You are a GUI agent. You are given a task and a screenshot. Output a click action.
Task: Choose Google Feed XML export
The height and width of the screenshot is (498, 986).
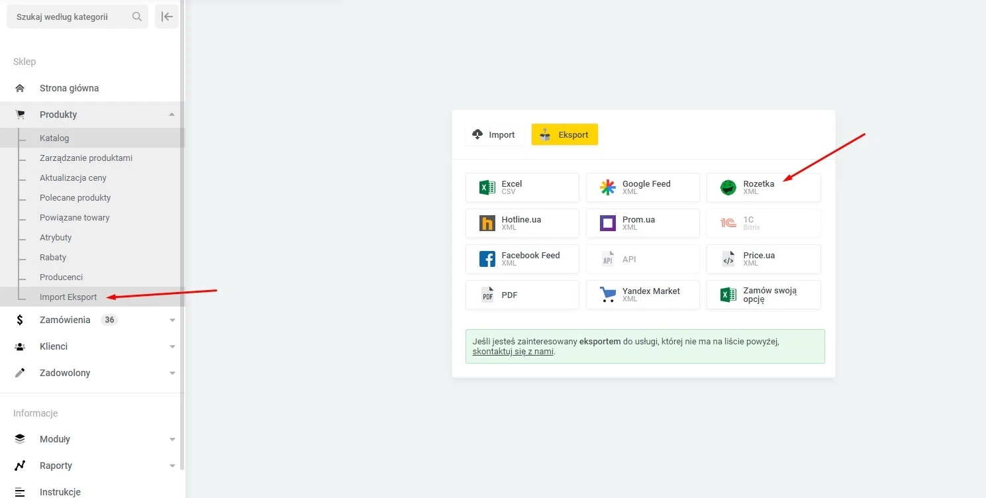pos(642,187)
